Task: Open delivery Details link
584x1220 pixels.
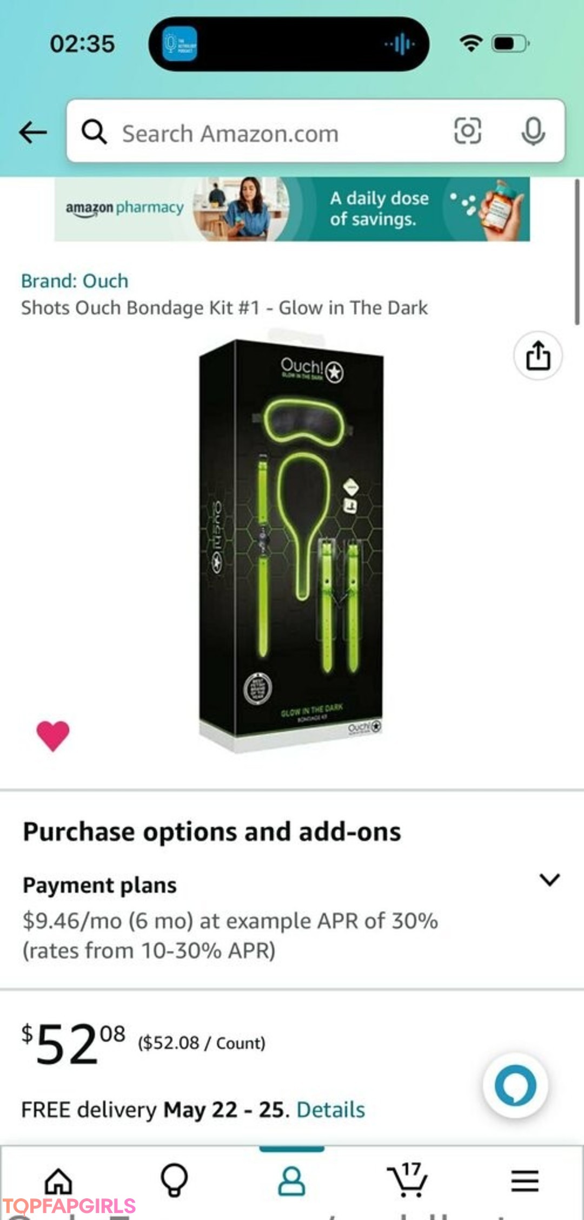Action: 331,1110
